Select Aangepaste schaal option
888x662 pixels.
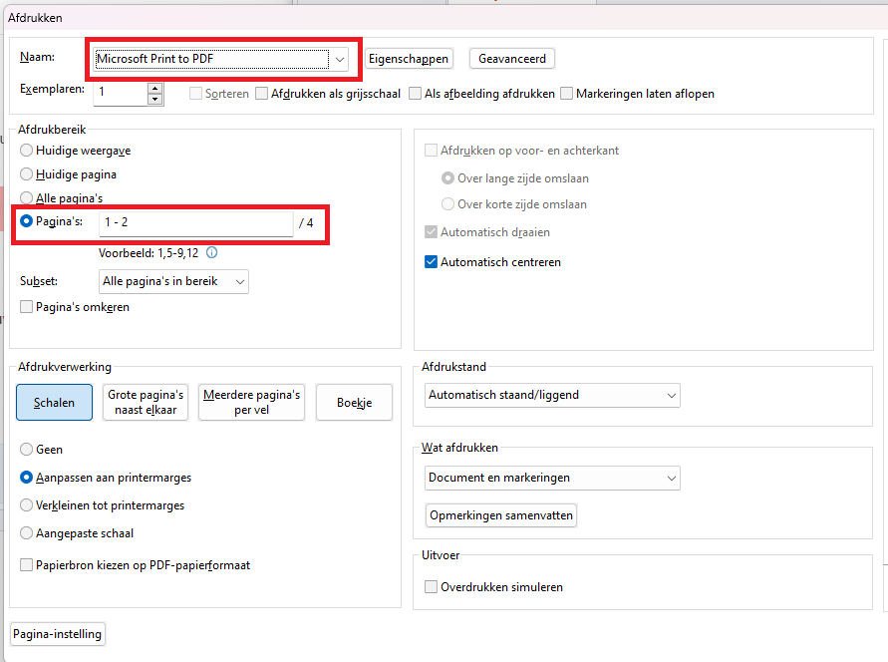(x=26, y=533)
